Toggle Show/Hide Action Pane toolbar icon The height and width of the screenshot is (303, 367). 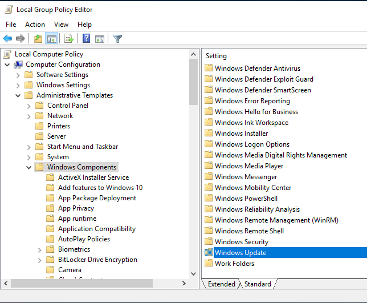[x=100, y=38]
